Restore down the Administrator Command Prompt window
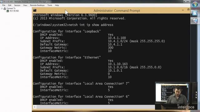This screenshot has height=112, width=200. tap(188, 10)
